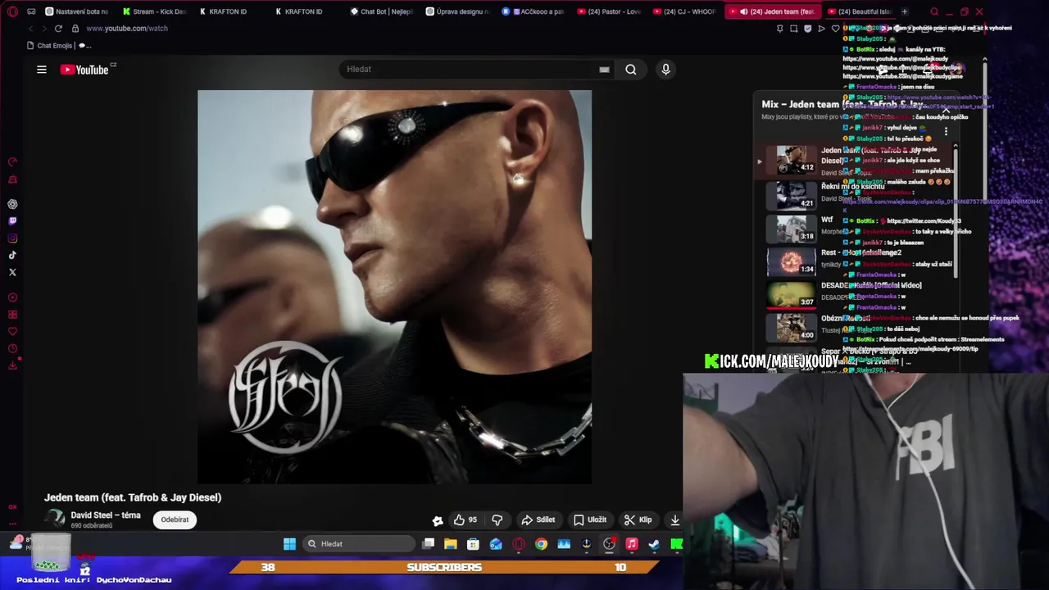Go to the YouTube home logo
1049x590 pixels.
[x=84, y=70]
